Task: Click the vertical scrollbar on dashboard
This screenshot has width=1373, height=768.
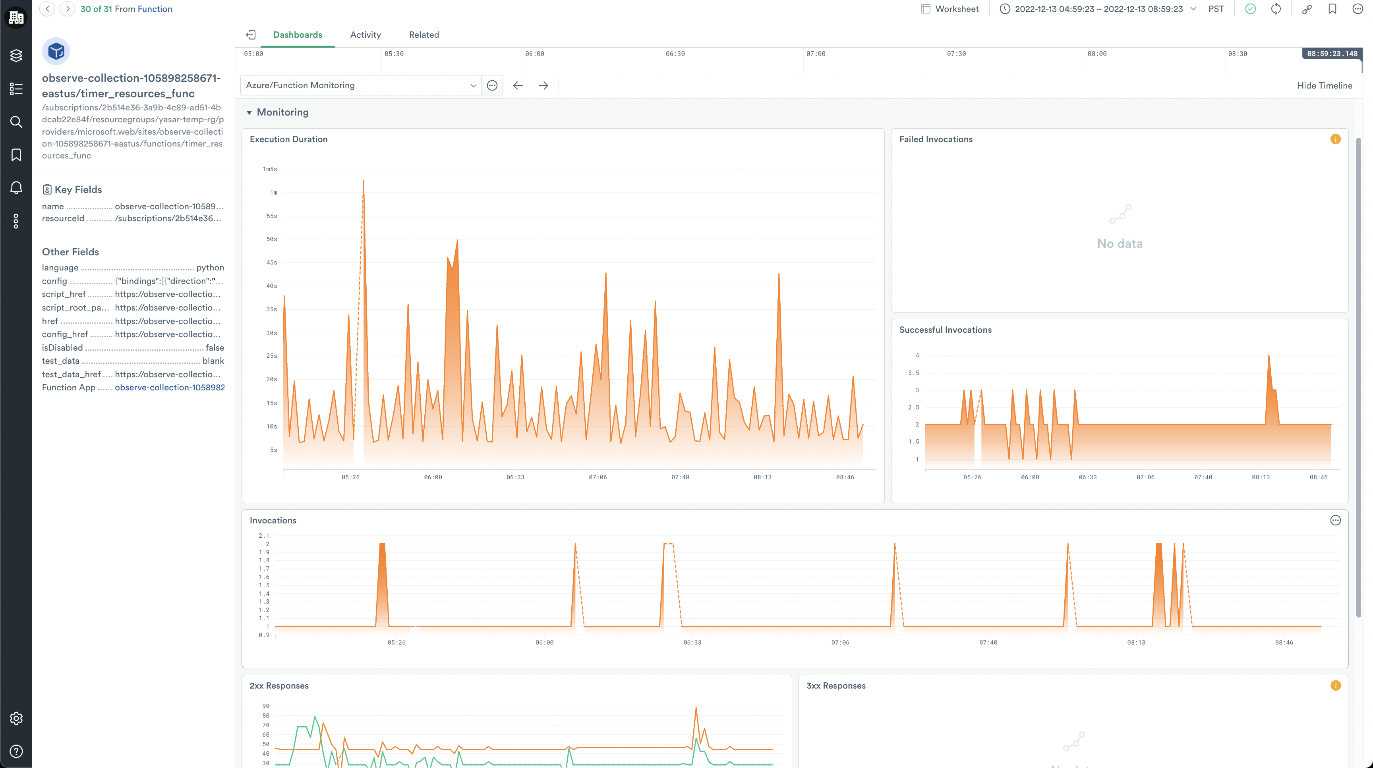Action: coord(1359,373)
